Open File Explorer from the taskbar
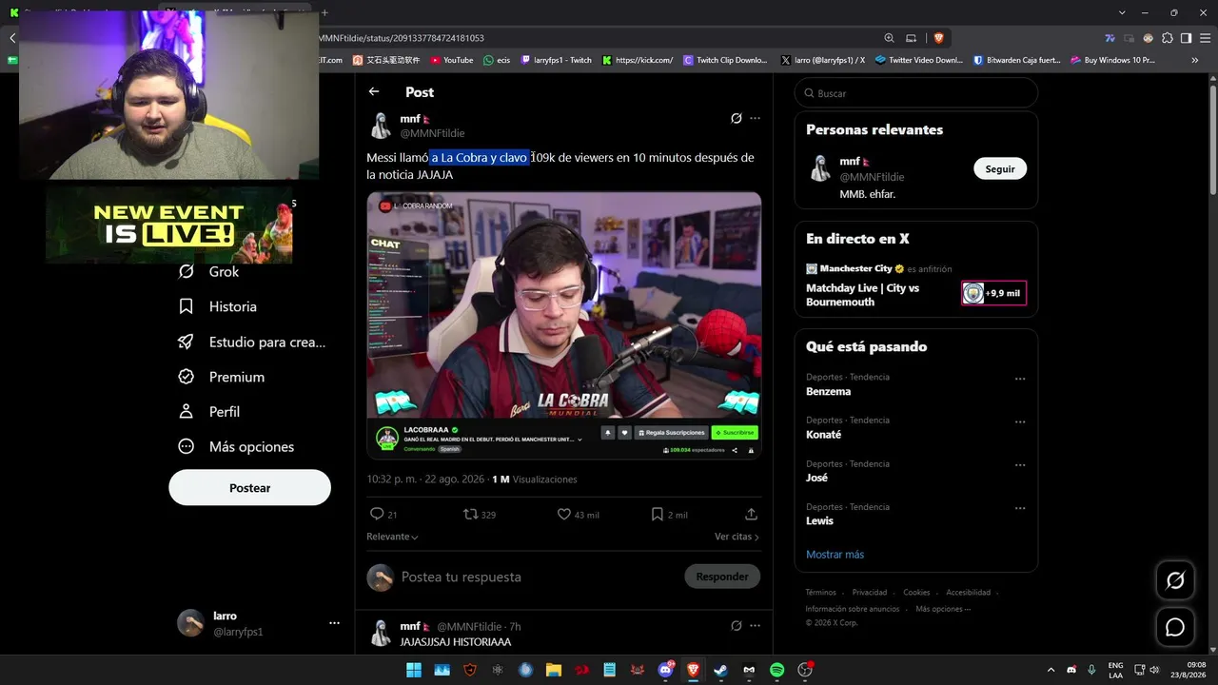Image resolution: width=1218 pixels, height=685 pixels. click(554, 670)
